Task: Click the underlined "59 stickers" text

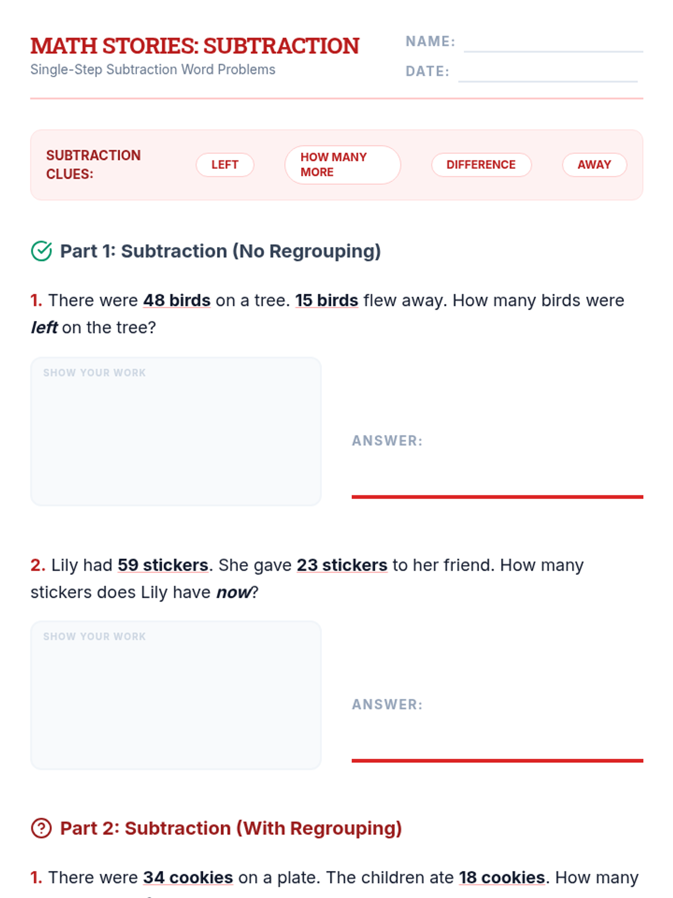Action: coord(163,565)
